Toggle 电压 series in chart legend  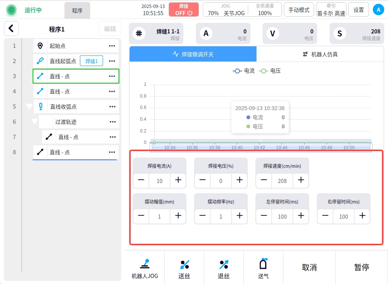[270, 71]
